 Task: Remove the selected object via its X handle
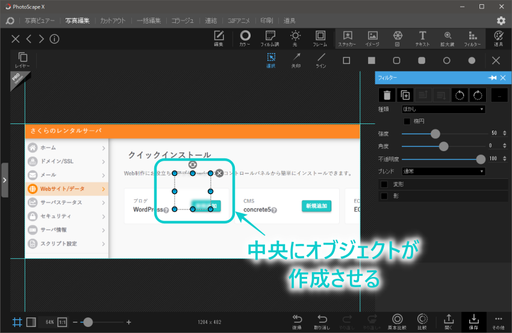click(x=219, y=173)
